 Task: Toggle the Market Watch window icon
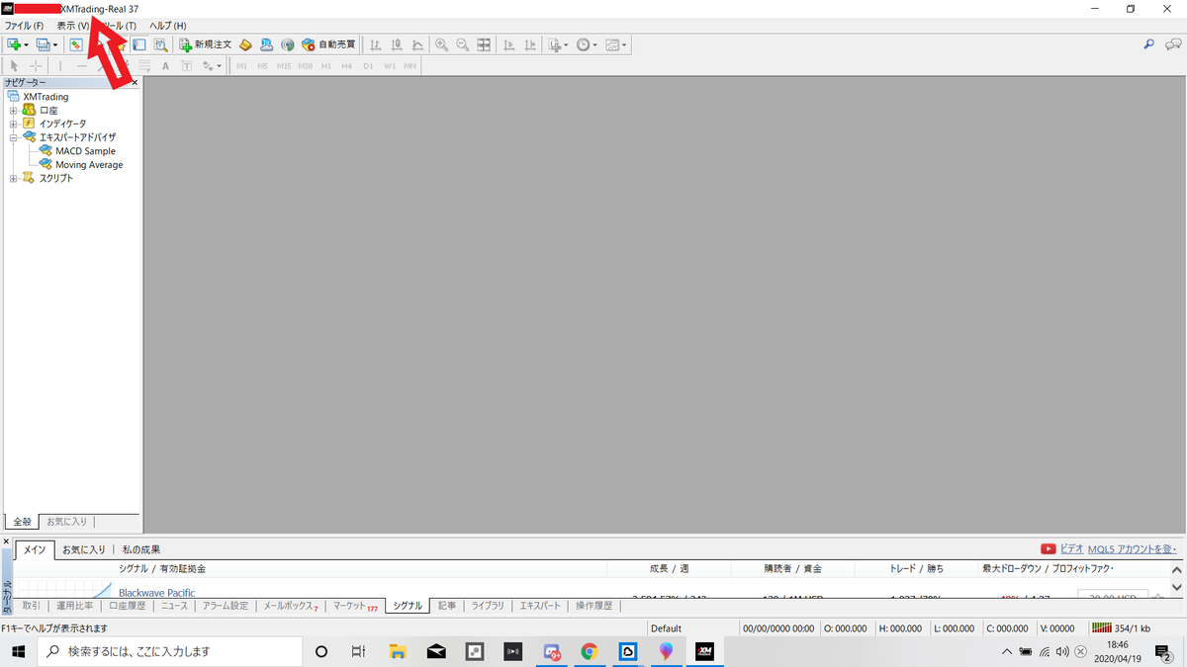(75, 44)
